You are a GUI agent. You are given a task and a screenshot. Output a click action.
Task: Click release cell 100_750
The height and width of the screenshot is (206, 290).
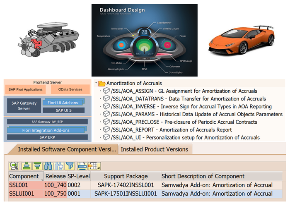[56, 194]
